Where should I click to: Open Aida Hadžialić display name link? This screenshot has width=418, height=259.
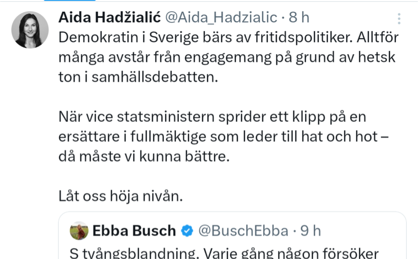coord(109,17)
